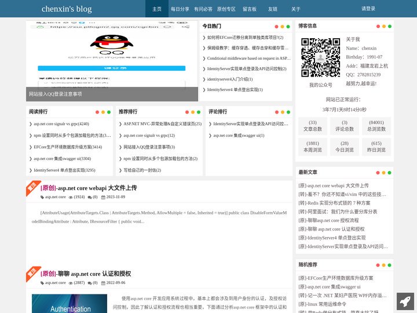Click chevron beside 网站接入QQ登录注意事项(3)
The image size is (417, 313).
pos(120,147)
